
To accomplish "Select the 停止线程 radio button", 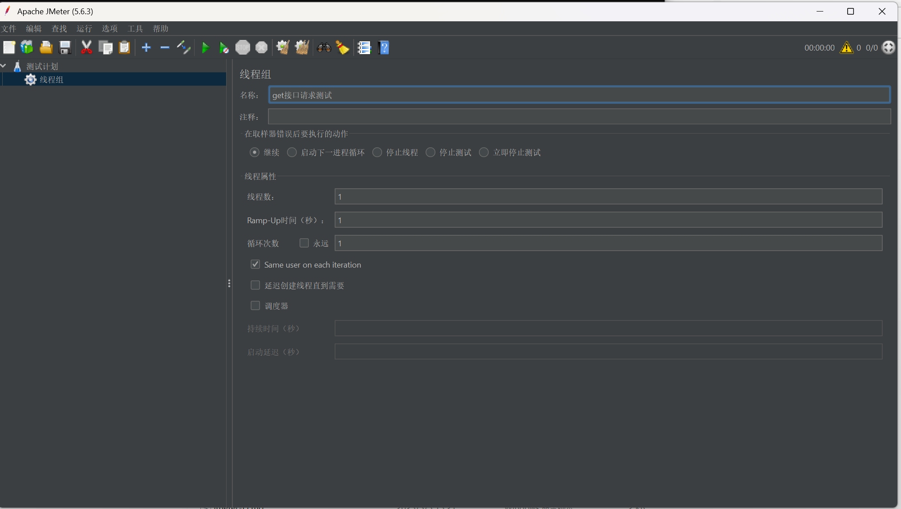I will click(377, 153).
